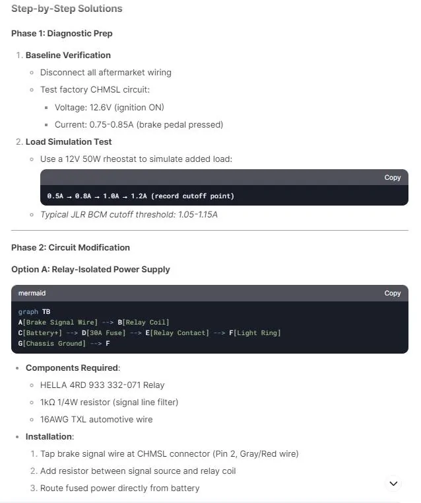Image resolution: width=421 pixels, height=503 pixels.
Task: Click the Installation bullet label
Action: pos(49,437)
